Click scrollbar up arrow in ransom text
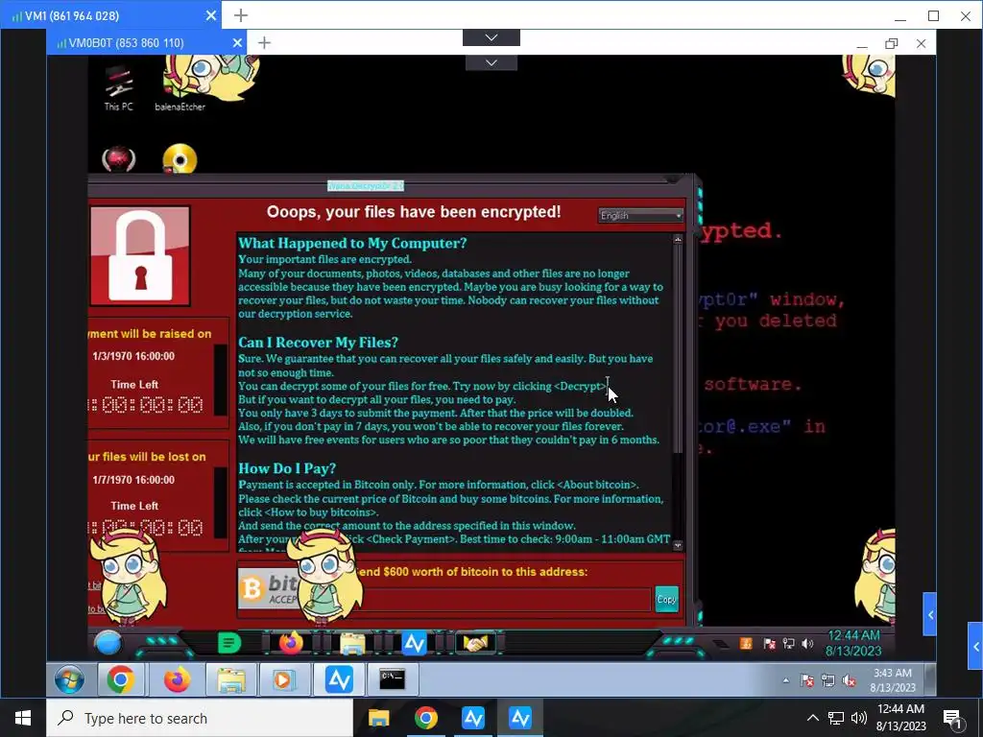The image size is (983, 737). pos(678,239)
